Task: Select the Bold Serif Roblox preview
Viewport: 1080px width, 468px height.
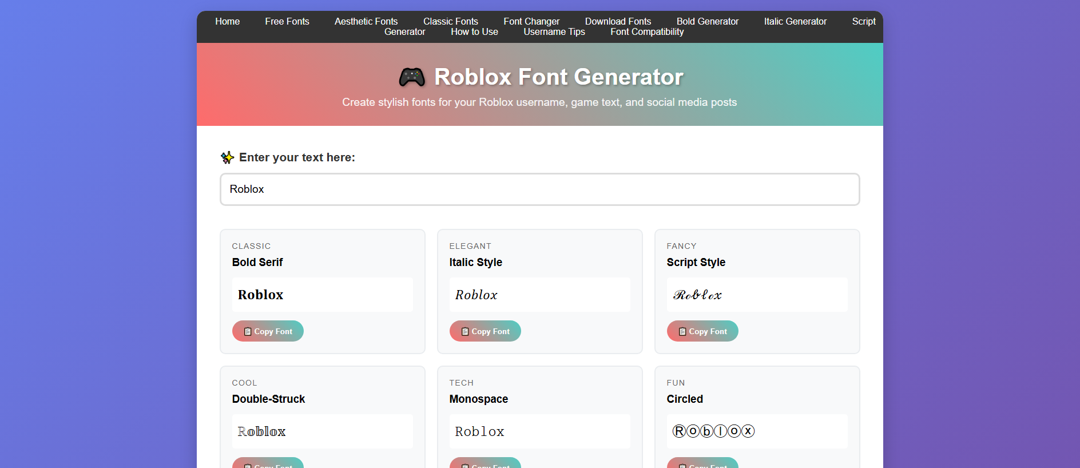Action: click(322, 295)
